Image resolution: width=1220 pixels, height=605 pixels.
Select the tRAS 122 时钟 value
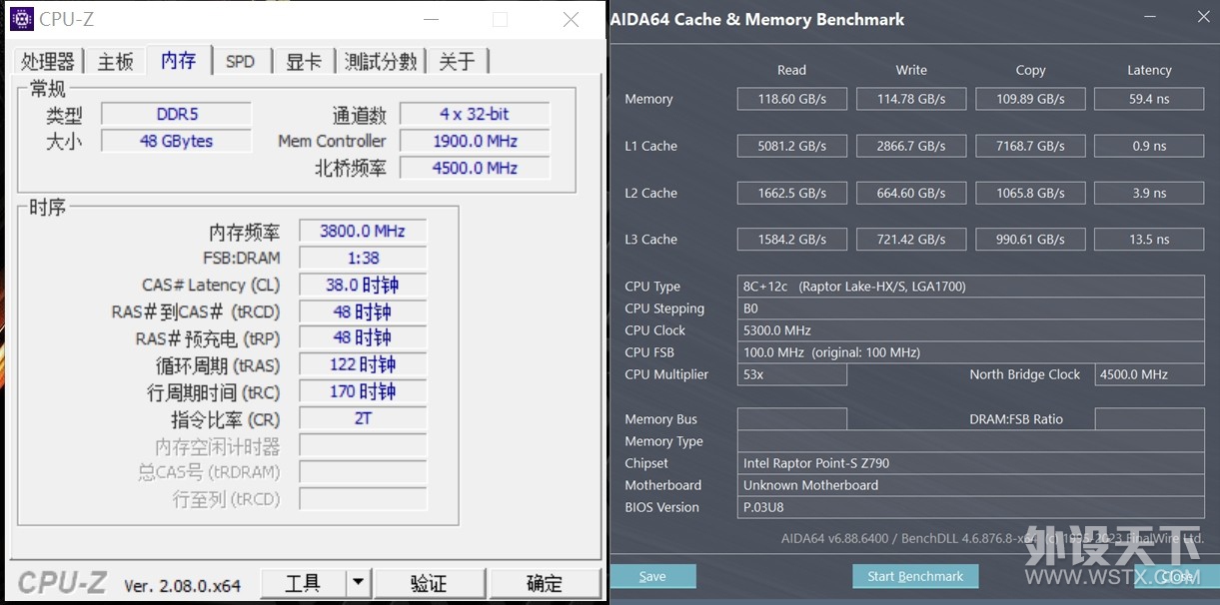[x=363, y=364]
